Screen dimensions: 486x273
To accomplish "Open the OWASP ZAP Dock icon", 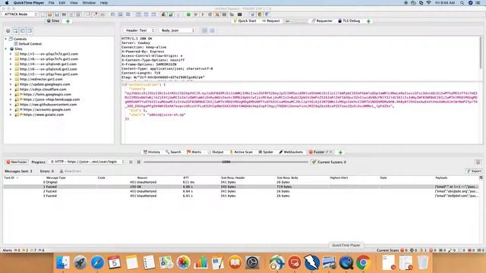I will pos(311,262).
